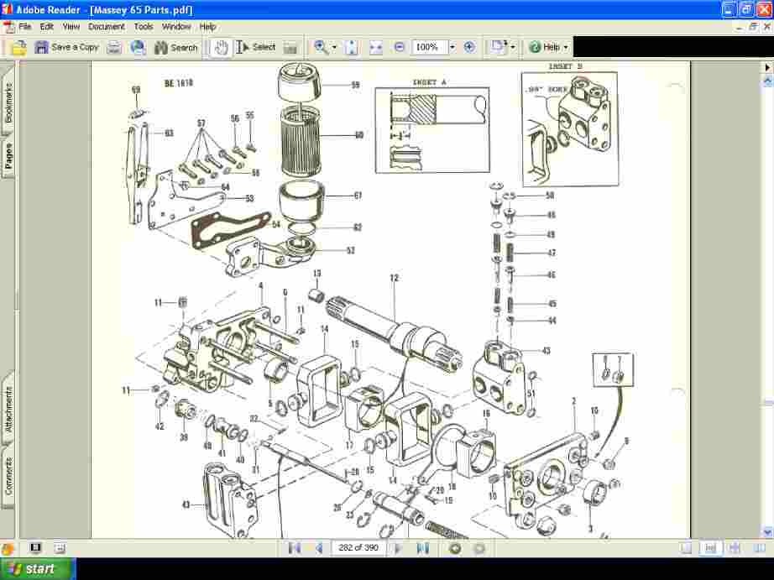Click the page number field 282 of 390
The height and width of the screenshot is (580, 774).
pyautogui.click(x=358, y=547)
